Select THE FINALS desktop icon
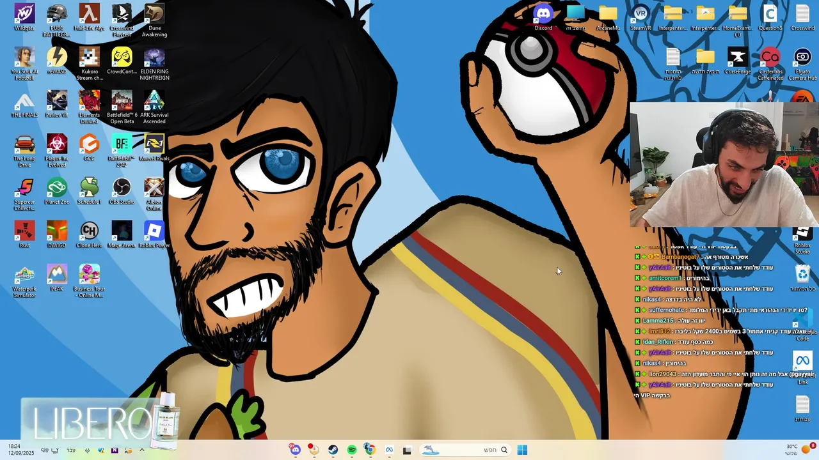819x460 pixels. click(x=24, y=104)
